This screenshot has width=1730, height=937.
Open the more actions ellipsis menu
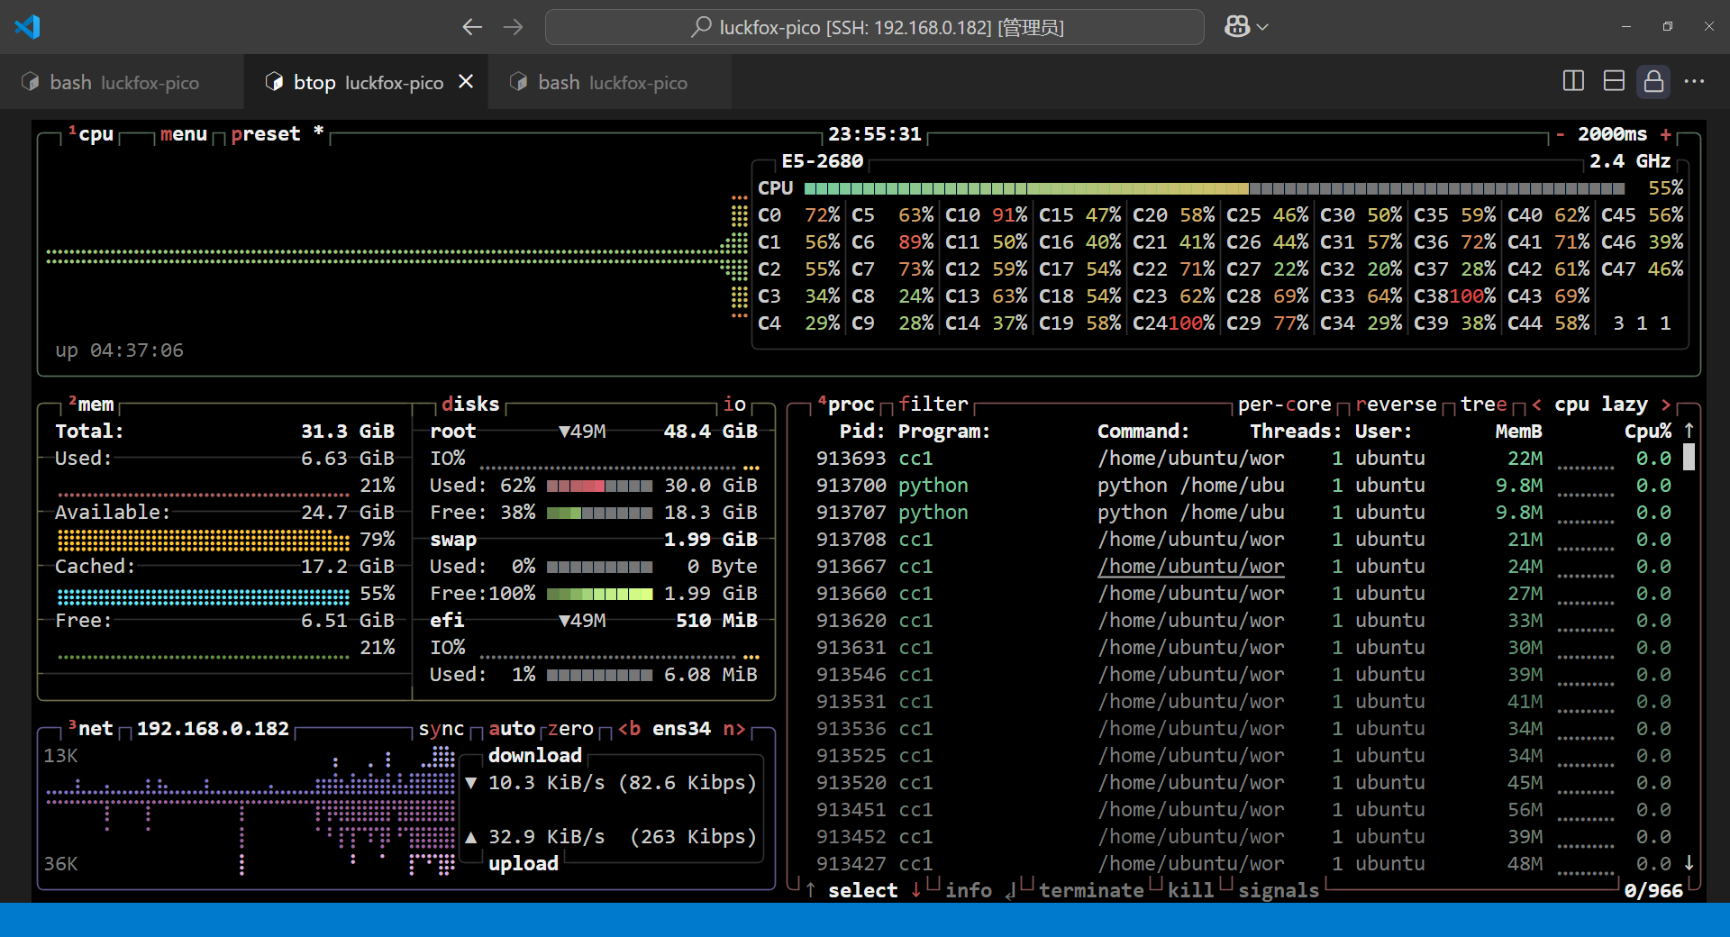tap(1694, 81)
